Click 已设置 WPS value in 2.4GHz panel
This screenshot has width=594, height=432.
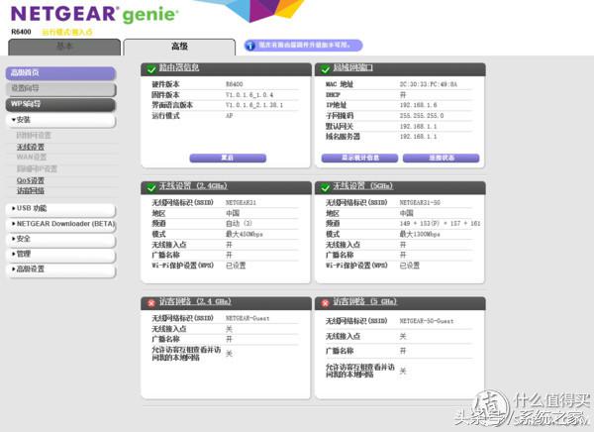pos(236,266)
